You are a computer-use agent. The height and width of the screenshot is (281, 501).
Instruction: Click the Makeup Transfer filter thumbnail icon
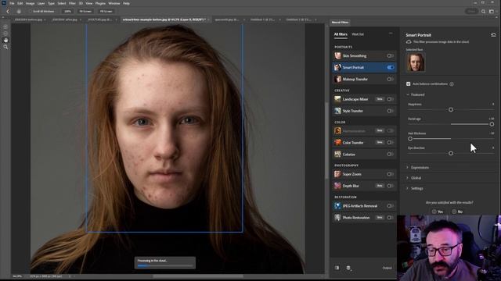point(337,79)
